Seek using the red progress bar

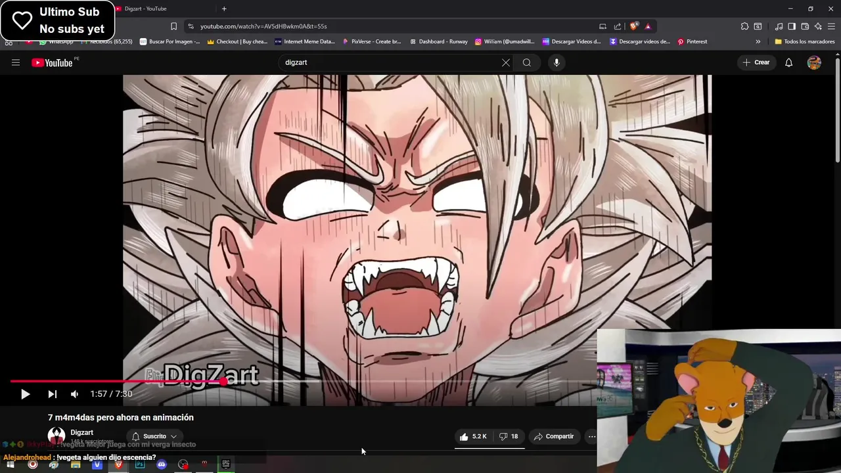[304, 381]
